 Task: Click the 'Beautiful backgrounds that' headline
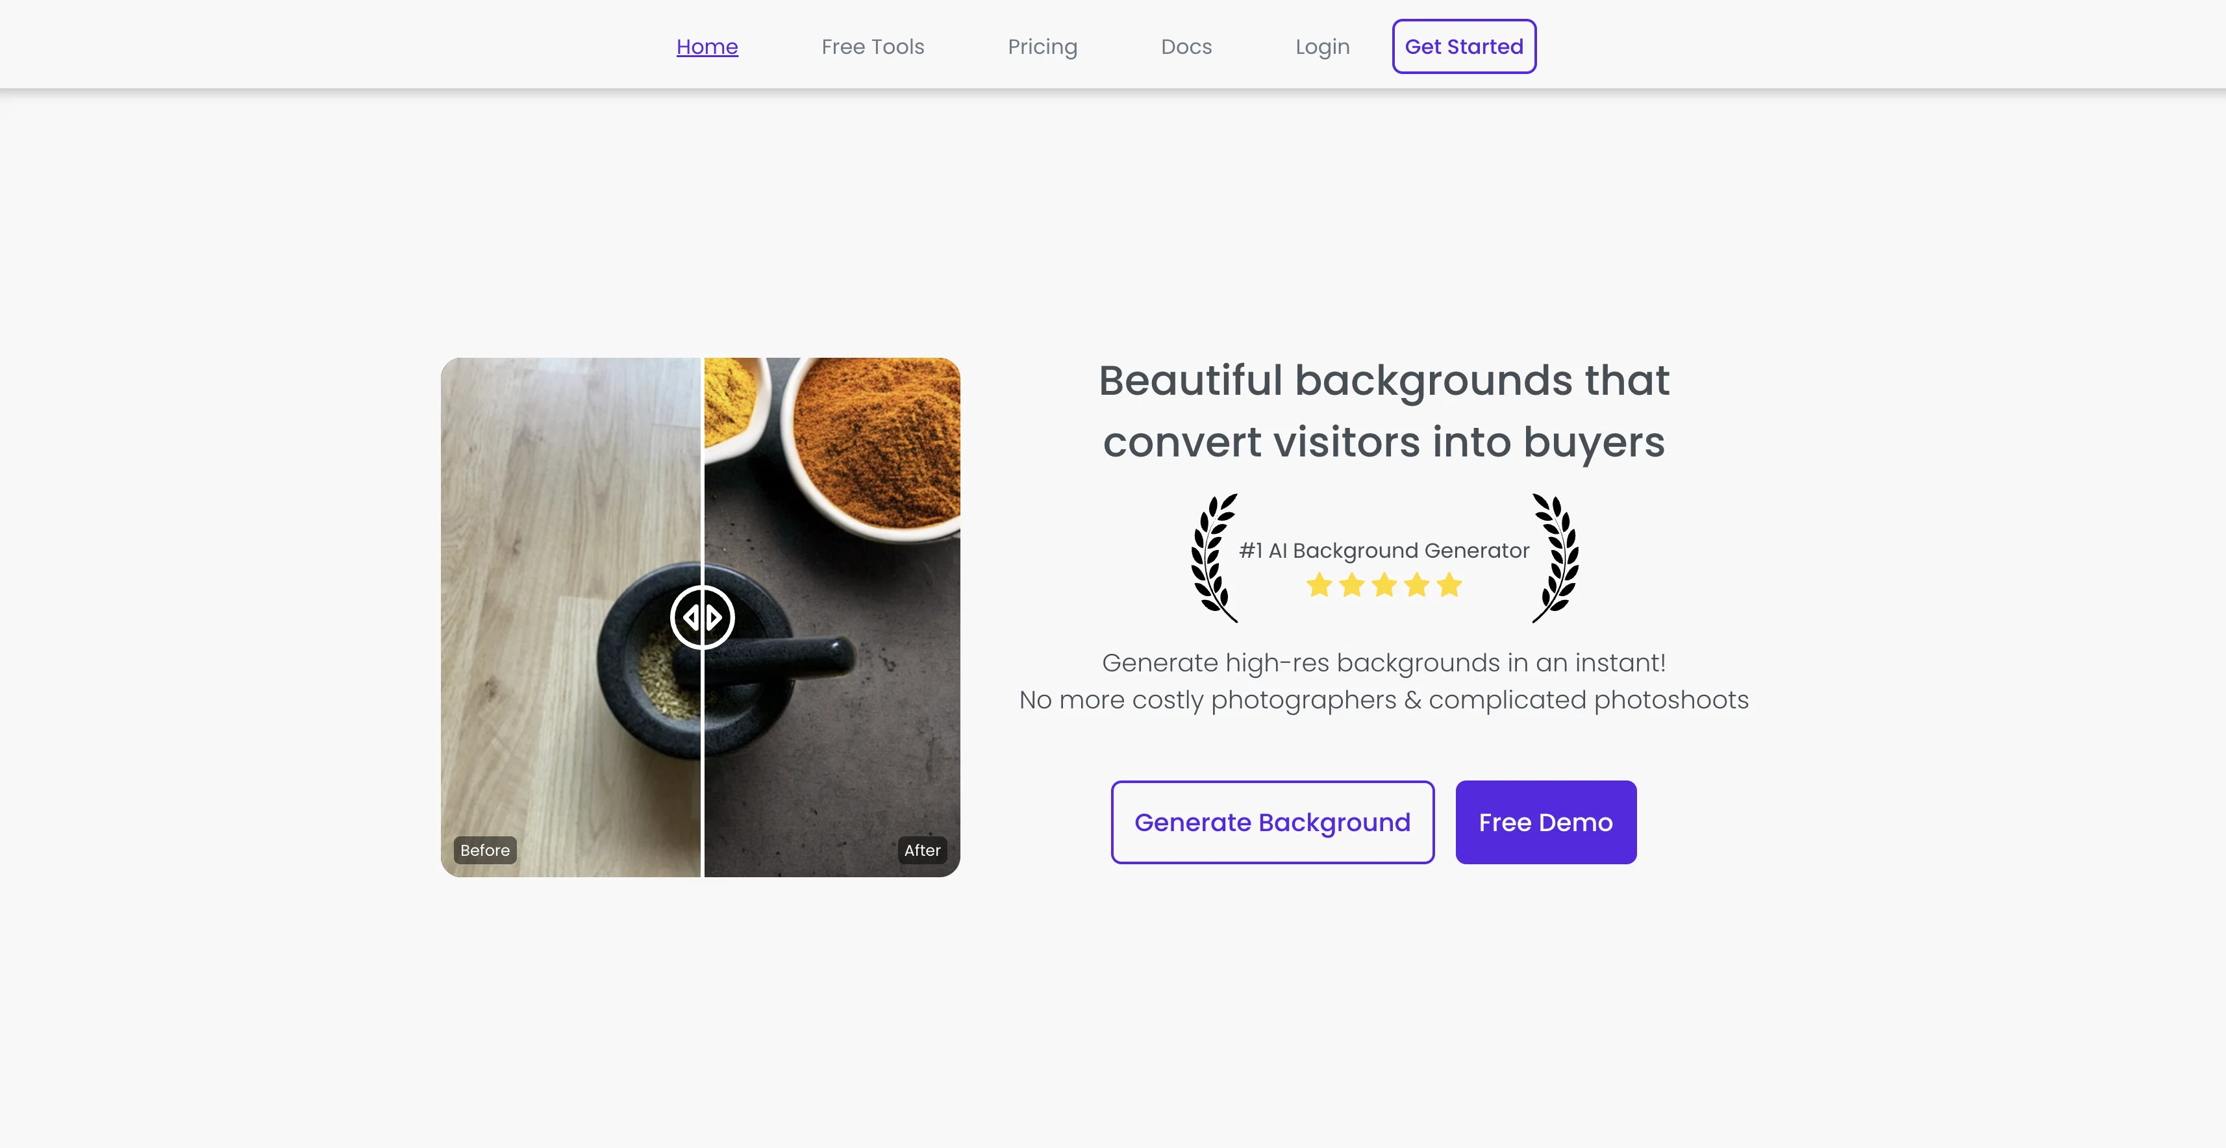click(x=1384, y=380)
